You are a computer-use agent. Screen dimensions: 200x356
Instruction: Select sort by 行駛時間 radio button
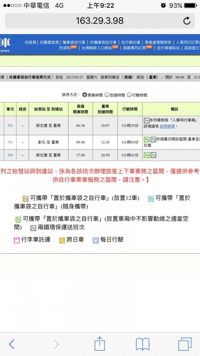pos(129,95)
